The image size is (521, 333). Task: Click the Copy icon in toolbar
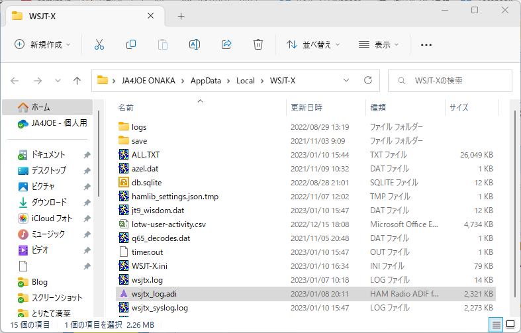131,44
